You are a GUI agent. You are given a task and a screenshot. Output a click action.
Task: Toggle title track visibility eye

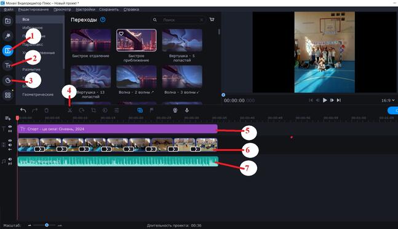10,126
